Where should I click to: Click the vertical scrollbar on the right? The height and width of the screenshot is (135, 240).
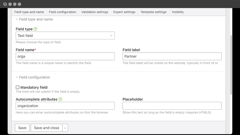click(x=231, y=66)
